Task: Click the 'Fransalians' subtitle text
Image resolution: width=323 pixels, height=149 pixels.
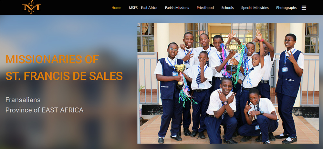Action: coord(23,100)
